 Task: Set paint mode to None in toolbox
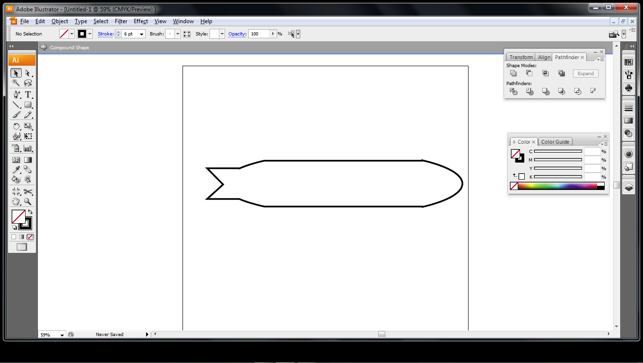point(30,237)
